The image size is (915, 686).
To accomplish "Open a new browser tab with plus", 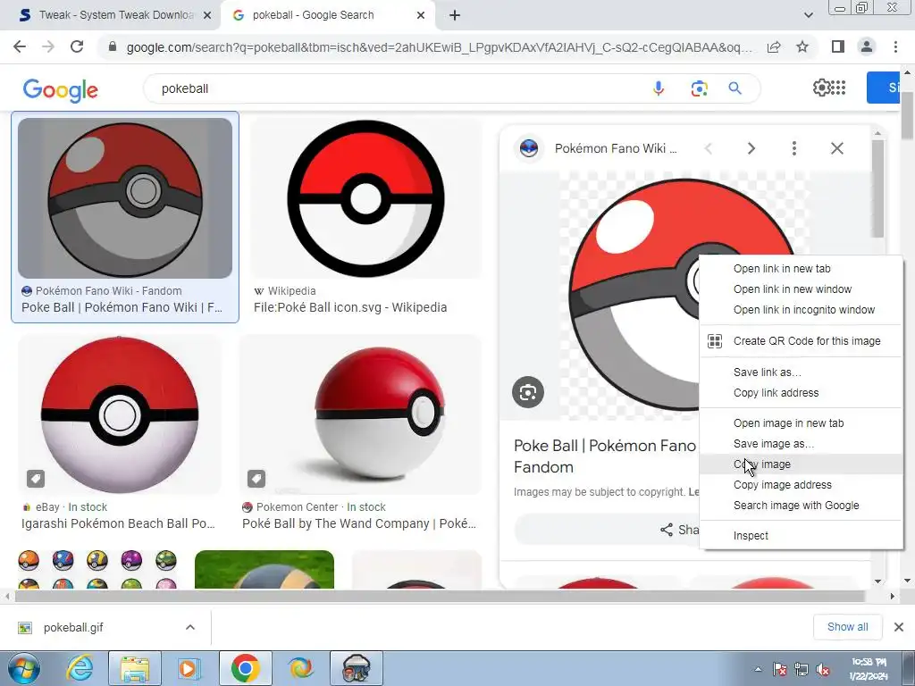I will click(455, 15).
